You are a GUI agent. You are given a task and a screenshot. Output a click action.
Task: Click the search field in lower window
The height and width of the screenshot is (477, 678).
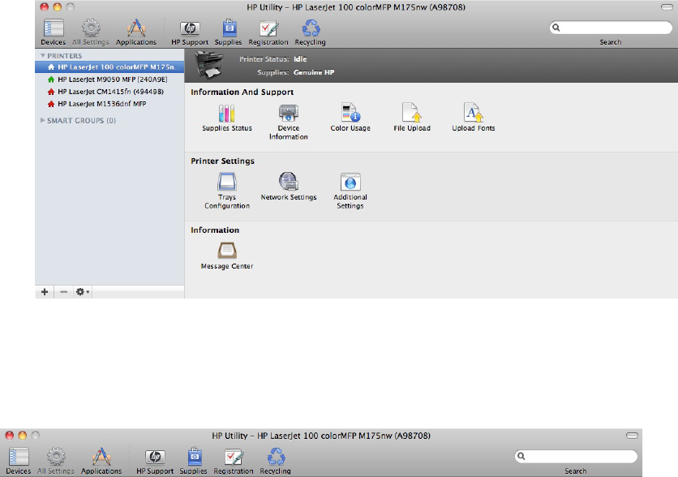[x=576, y=456]
